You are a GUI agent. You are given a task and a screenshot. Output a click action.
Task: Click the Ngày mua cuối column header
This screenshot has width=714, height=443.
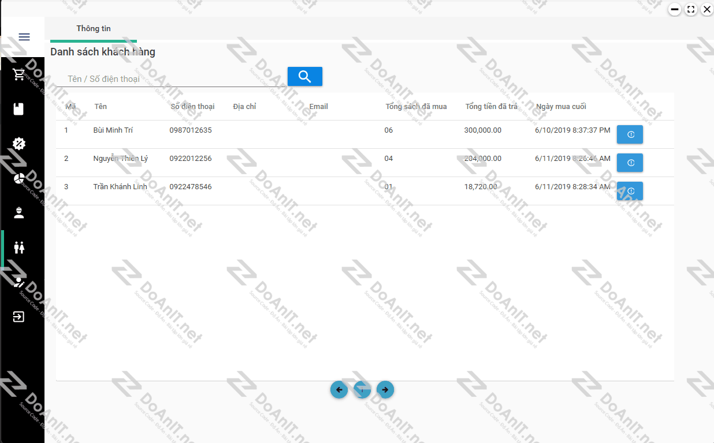tap(561, 107)
